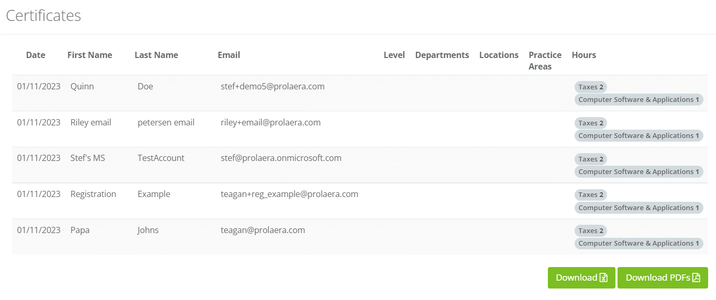Click the Hours column header
716x300 pixels.
click(x=584, y=55)
